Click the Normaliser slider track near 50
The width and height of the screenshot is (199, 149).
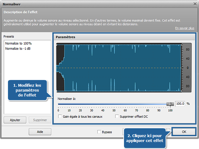coord(114,104)
